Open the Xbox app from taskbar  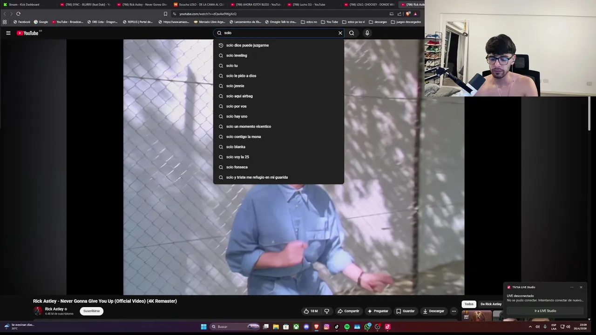(296, 327)
